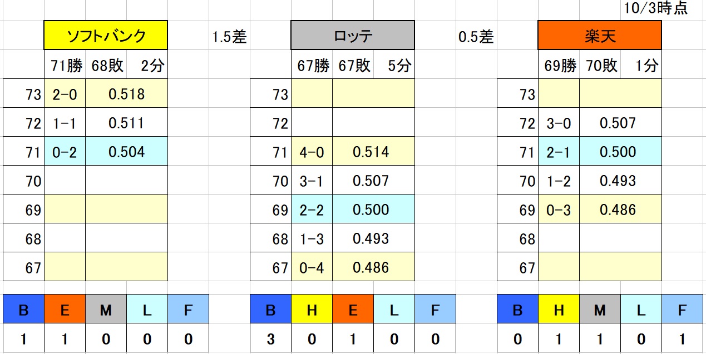Click the 1.5差 cell
This screenshot has width=706, height=354.
pos(229,37)
